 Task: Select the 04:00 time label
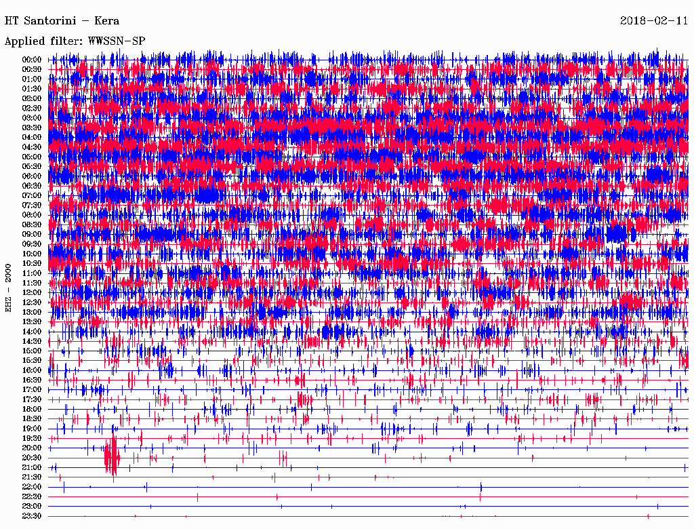(x=31, y=138)
